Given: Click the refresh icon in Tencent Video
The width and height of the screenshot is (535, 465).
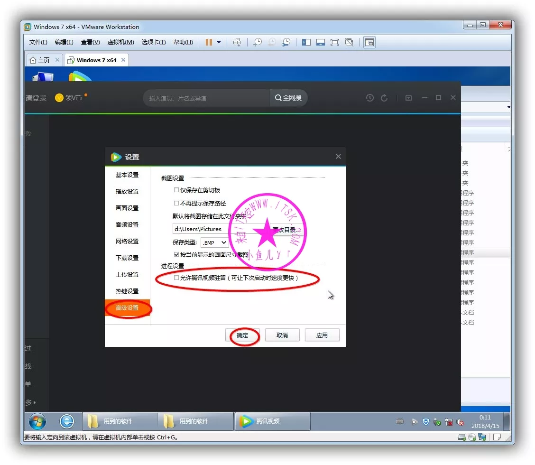Looking at the screenshot, I should [384, 98].
